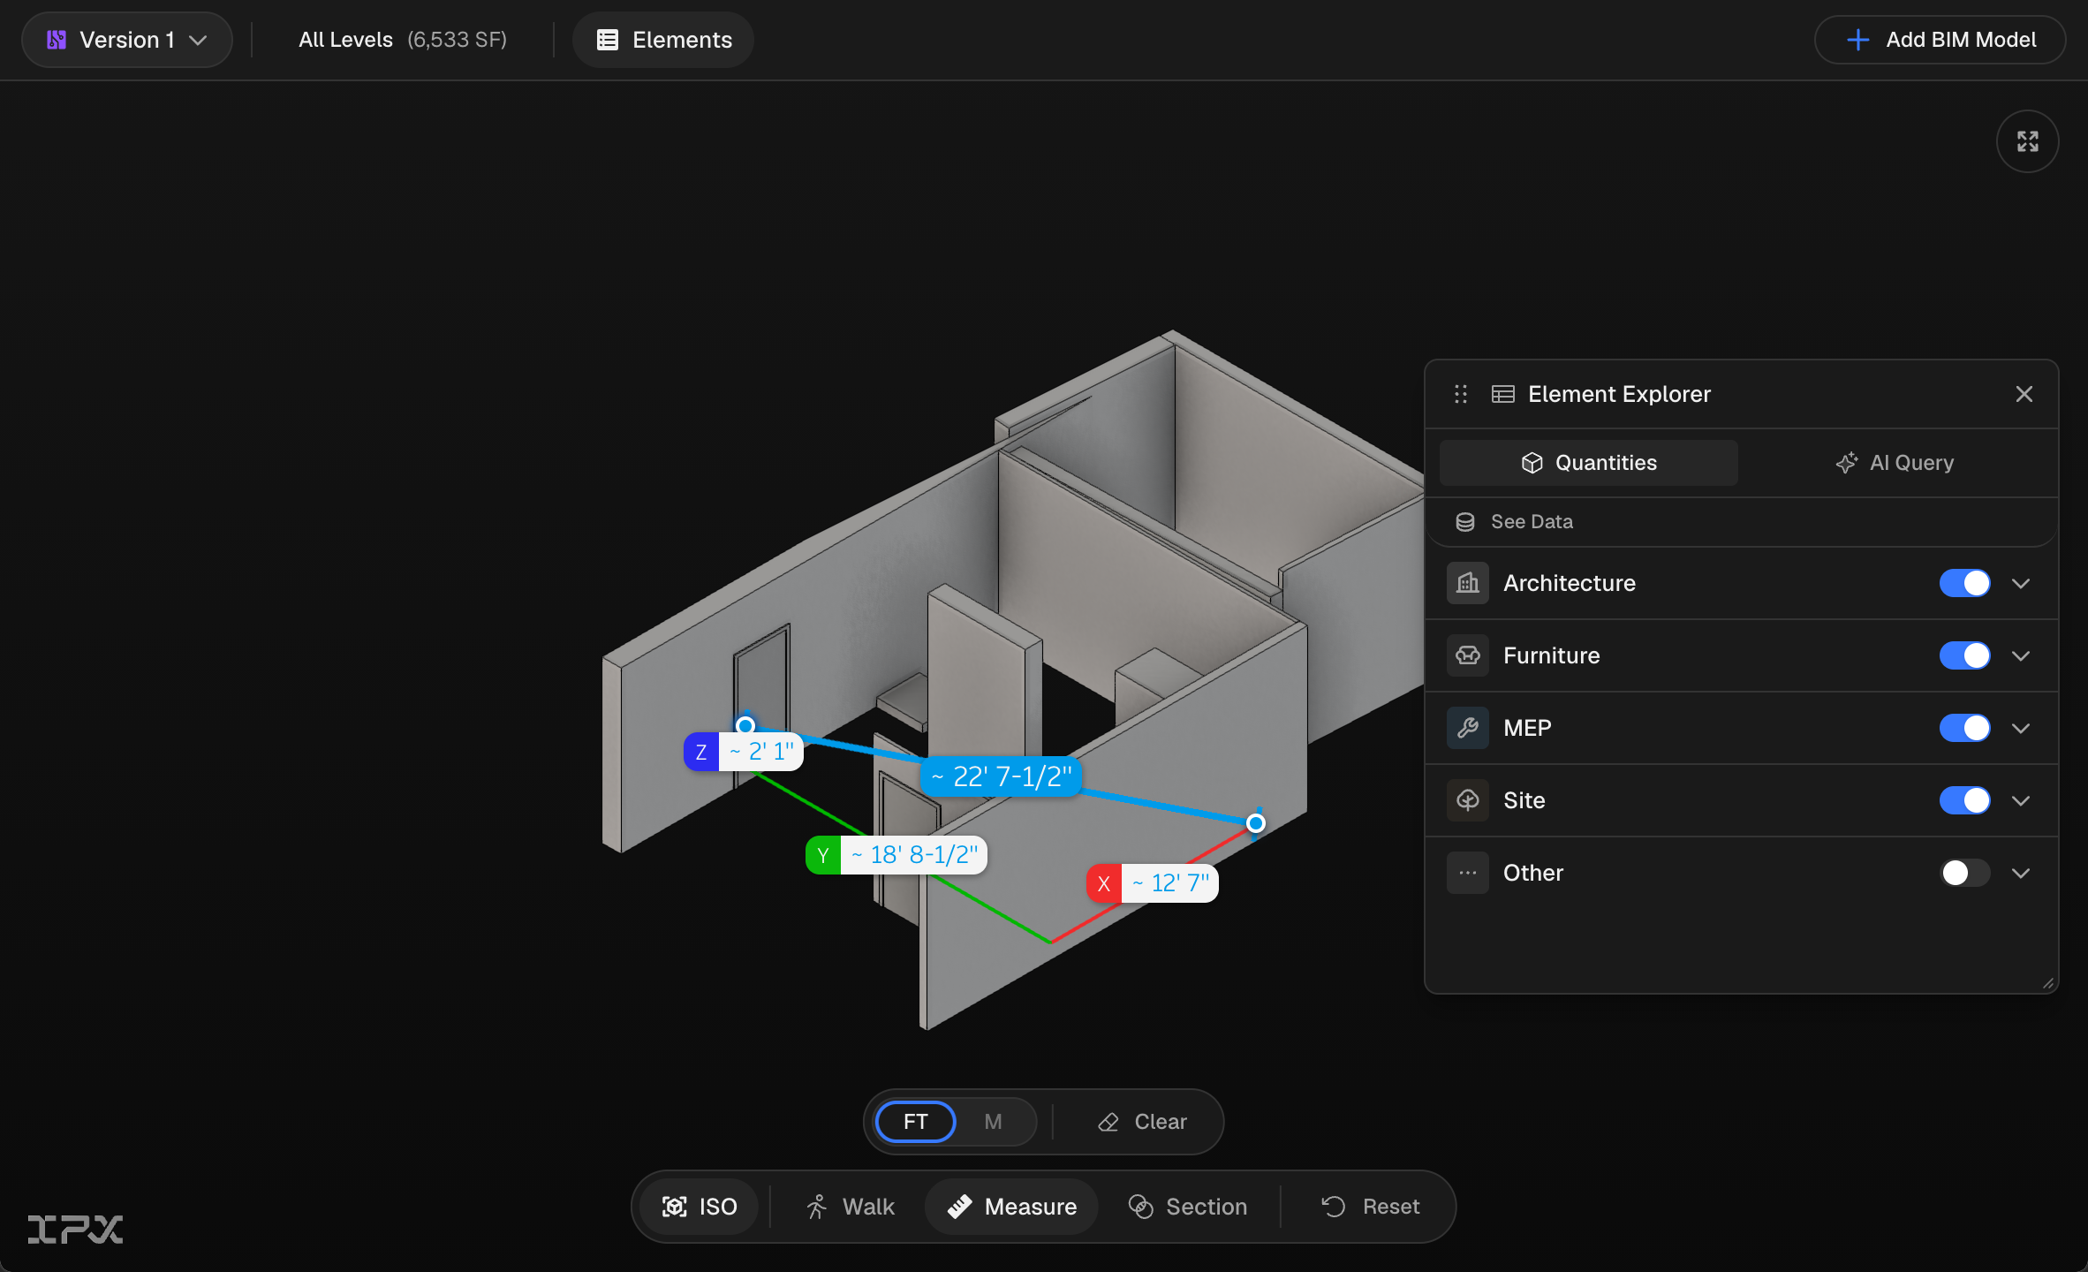Toggle Site visibility off
Viewport: 2088px width, 1272px height.
[x=1965, y=800]
